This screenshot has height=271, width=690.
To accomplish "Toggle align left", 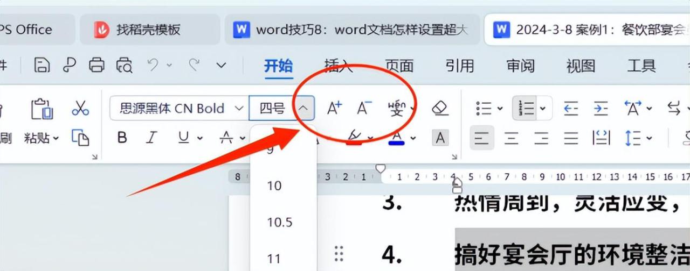I will (481, 138).
